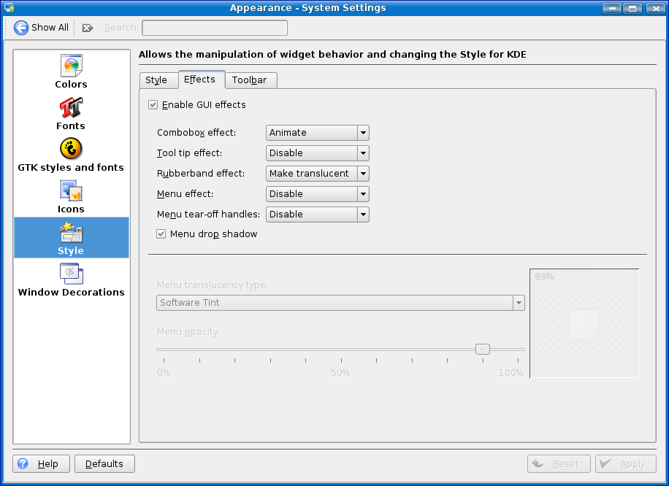Open Window Decorations settings icon

coord(71,274)
